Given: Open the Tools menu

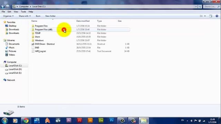Looking at the screenshot, I should tap(23, 12).
